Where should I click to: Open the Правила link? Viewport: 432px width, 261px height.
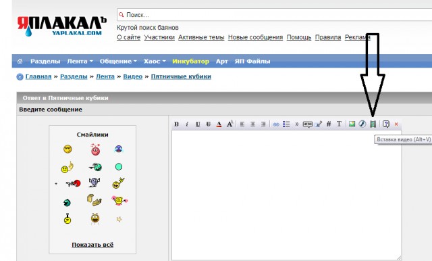(328, 37)
